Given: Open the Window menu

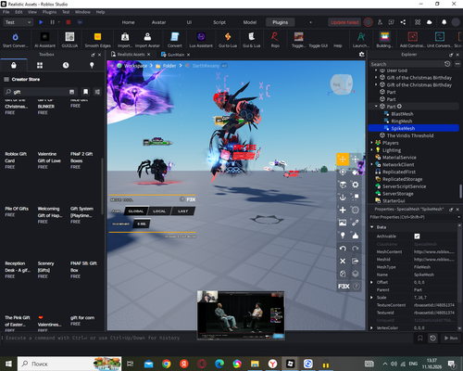Looking at the screenshot, I should tap(82, 12).
